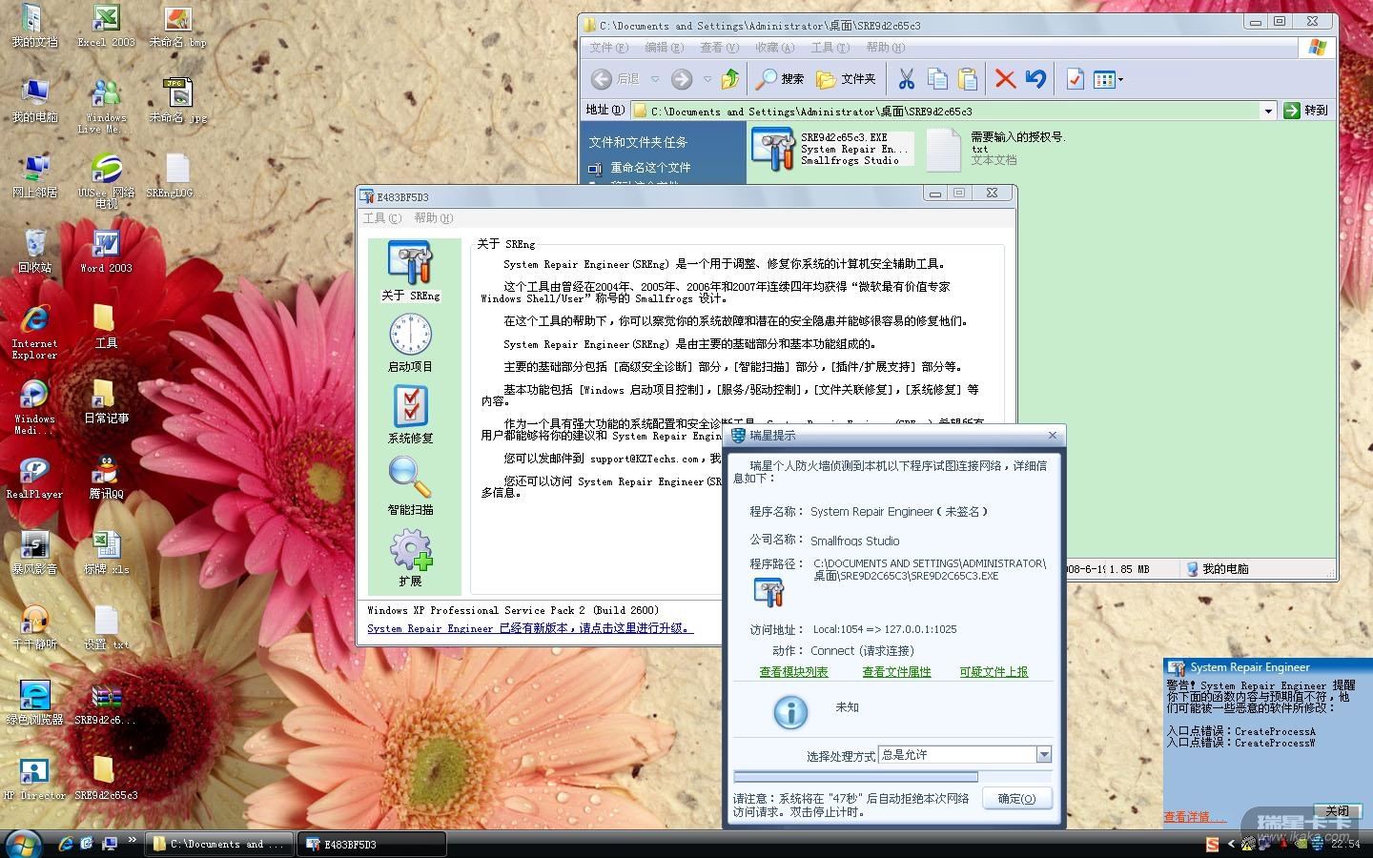Open the 智能扫描 magnifier icon
Image resolution: width=1373 pixels, height=858 pixels.
pos(410,485)
